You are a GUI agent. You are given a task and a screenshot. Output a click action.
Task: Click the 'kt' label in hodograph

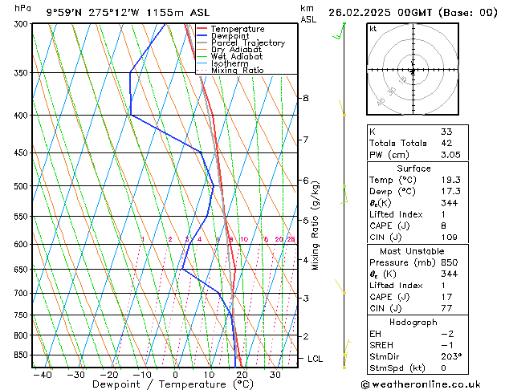click(373, 29)
